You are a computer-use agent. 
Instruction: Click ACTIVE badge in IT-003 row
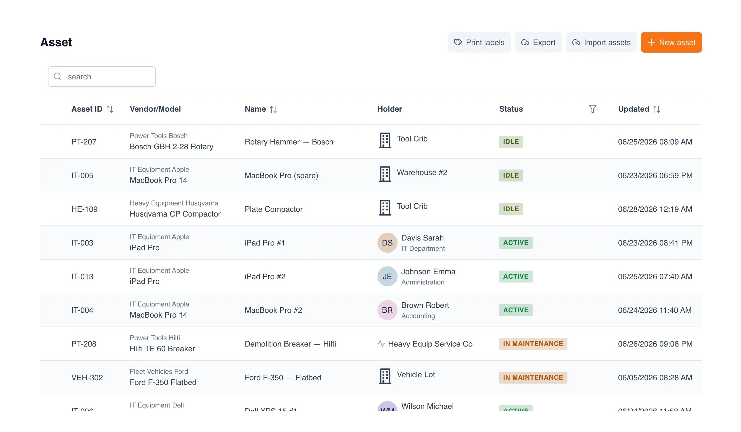(x=516, y=243)
